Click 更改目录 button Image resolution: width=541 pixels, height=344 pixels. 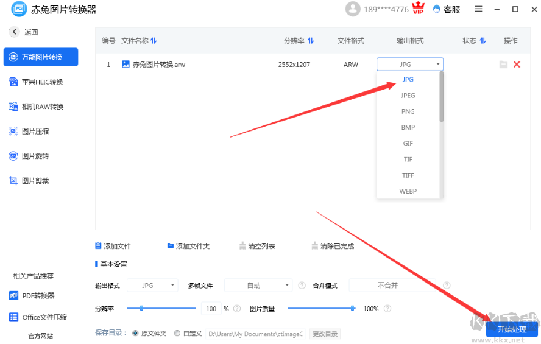(x=325, y=334)
